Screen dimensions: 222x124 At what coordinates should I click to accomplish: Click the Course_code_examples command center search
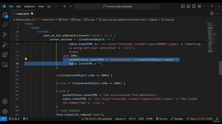coord(117,6)
